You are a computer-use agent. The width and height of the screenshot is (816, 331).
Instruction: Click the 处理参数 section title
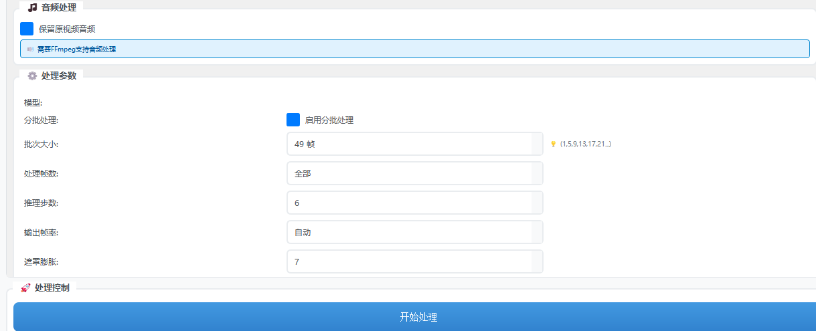point(59,76)
